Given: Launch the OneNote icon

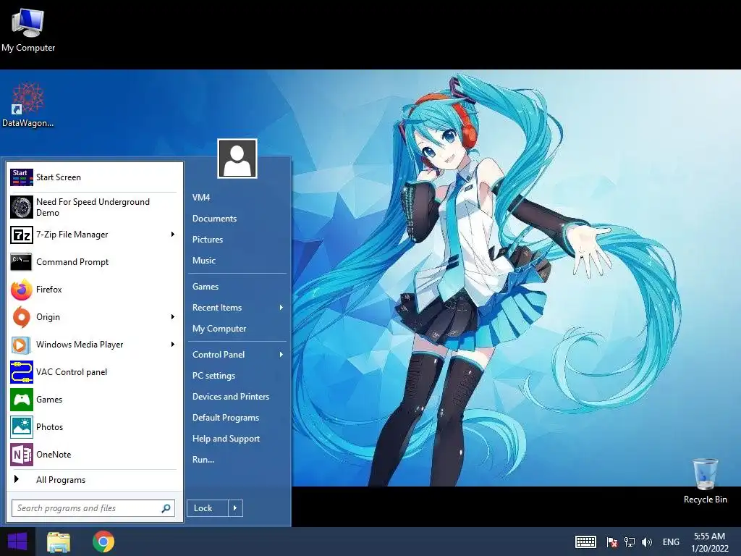Looking at the screenshot, I should pos(21,455).
